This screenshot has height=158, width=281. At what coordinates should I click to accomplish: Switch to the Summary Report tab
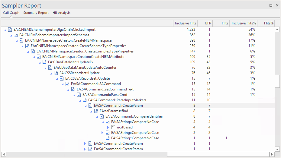(36, 13)
